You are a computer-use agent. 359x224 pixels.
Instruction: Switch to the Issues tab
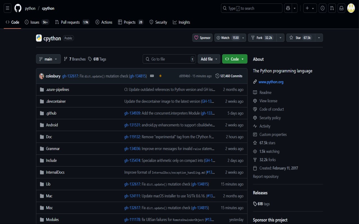(37, 22)
